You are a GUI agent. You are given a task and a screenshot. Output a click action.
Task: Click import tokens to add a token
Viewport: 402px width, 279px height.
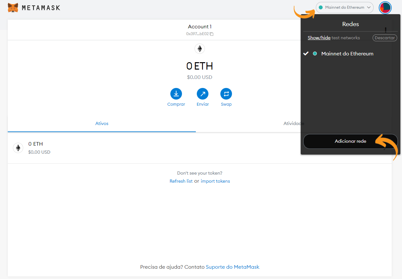pyautogui.click(x=215, y=181)
